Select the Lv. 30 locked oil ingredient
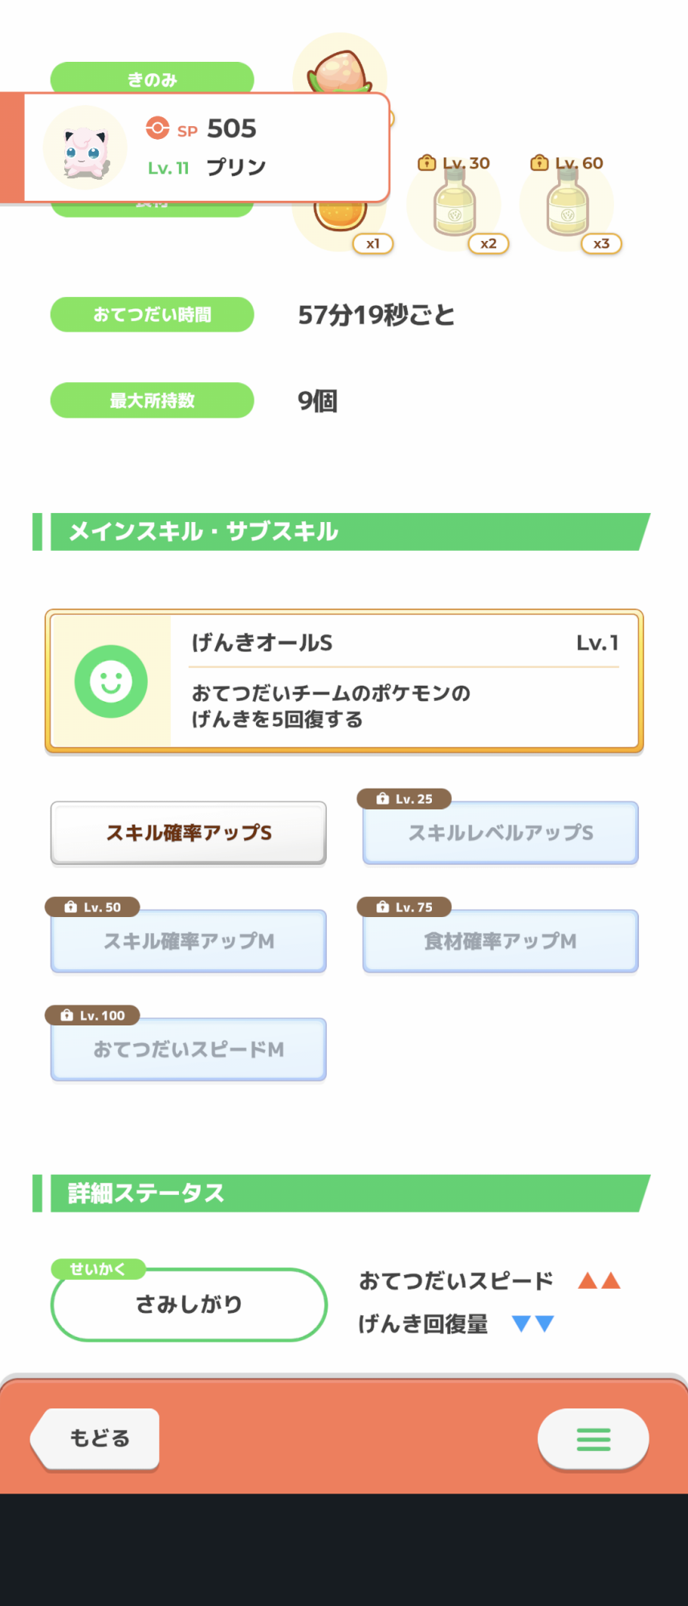 tap(455, 206)
